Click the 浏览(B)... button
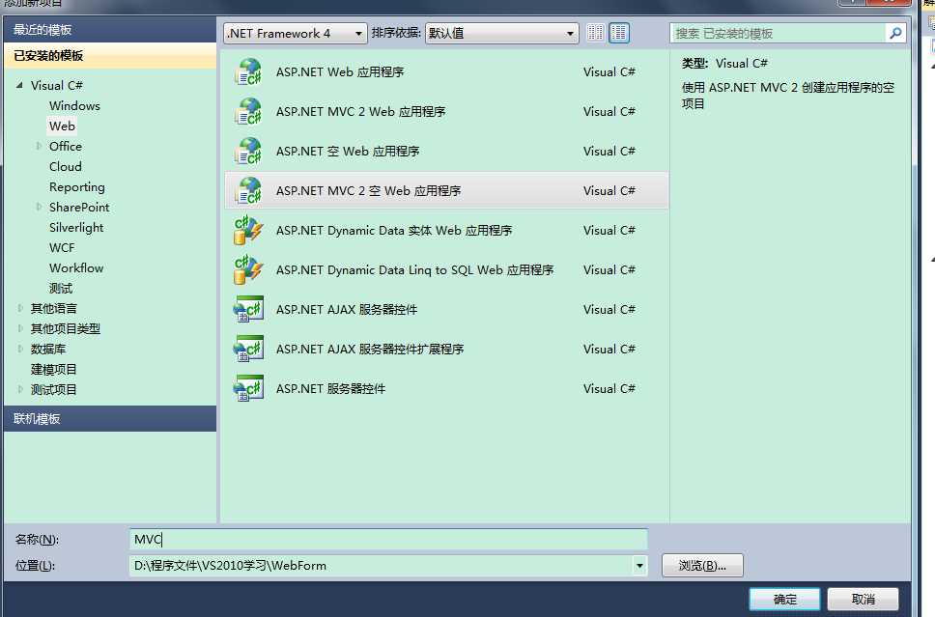935x617 pixels. [702, 565]
